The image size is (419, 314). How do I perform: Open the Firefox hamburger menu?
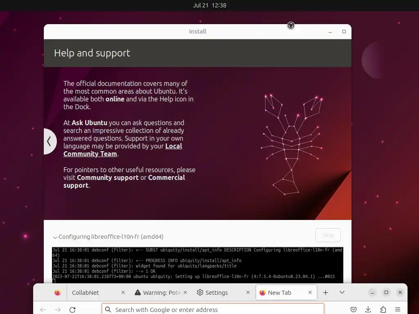(398, 310)
